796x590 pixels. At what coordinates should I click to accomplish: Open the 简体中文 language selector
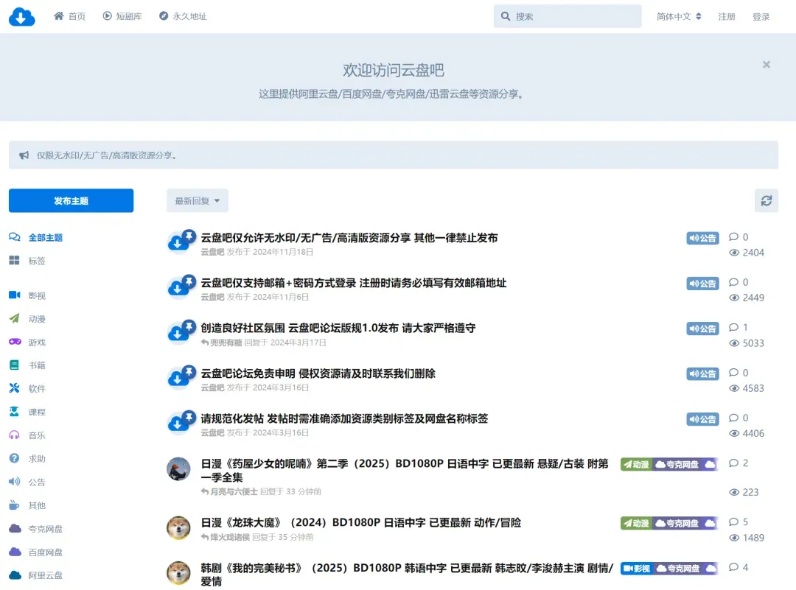click(678, 16)
